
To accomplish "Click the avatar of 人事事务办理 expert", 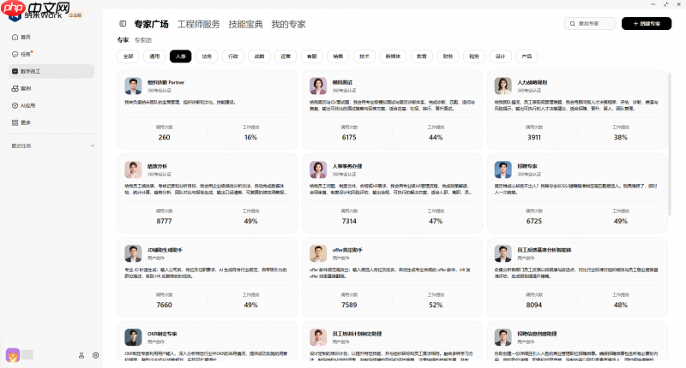I will 318,169.
